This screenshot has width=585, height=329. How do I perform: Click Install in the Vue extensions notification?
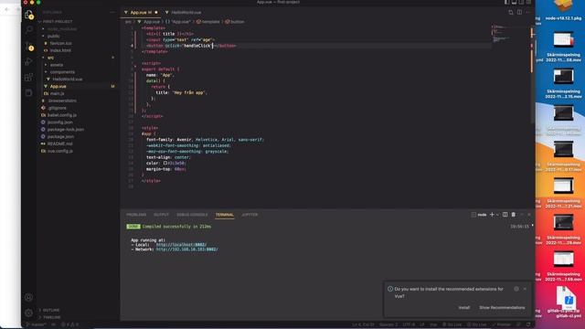pyautogui.click(x=464, y=308)
